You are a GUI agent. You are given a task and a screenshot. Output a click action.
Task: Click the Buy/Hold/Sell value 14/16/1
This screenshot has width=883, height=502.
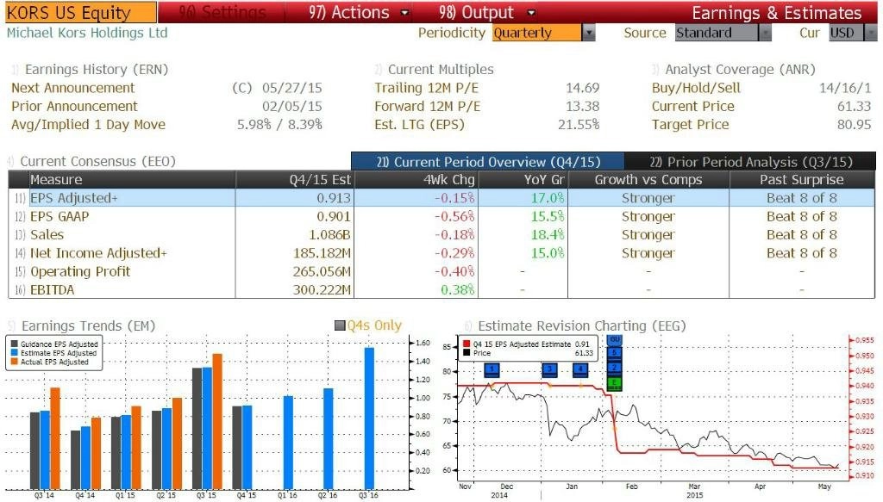[845, 88]
